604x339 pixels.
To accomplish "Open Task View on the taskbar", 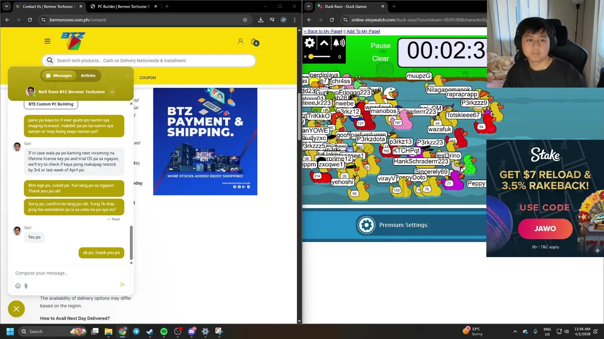I will (x=95, y=331).
